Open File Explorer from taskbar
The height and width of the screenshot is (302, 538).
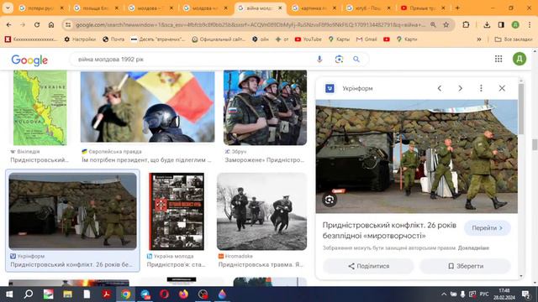(67, 294)
